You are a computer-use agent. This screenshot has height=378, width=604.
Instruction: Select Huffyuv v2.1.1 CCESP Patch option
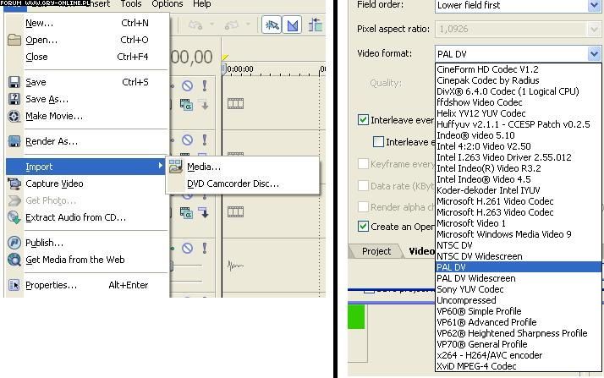click(x=518, y=124)
